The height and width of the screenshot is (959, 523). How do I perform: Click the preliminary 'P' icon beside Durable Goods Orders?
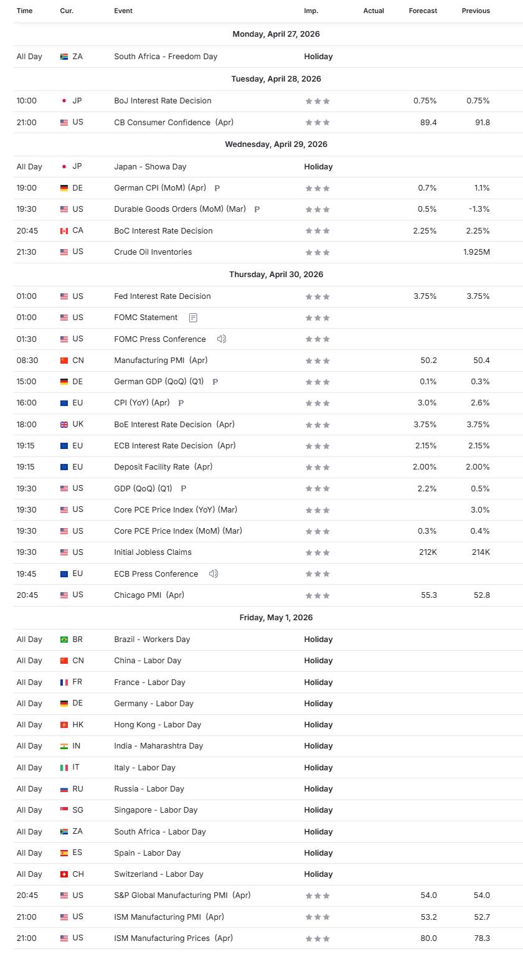click(257, 209)
